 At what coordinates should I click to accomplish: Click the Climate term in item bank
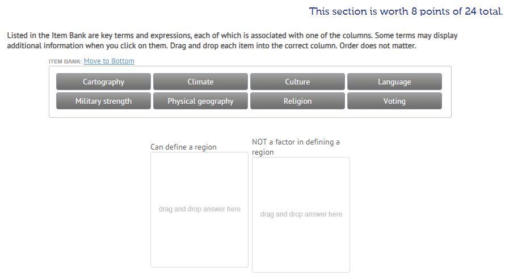(x=200, y=82)
